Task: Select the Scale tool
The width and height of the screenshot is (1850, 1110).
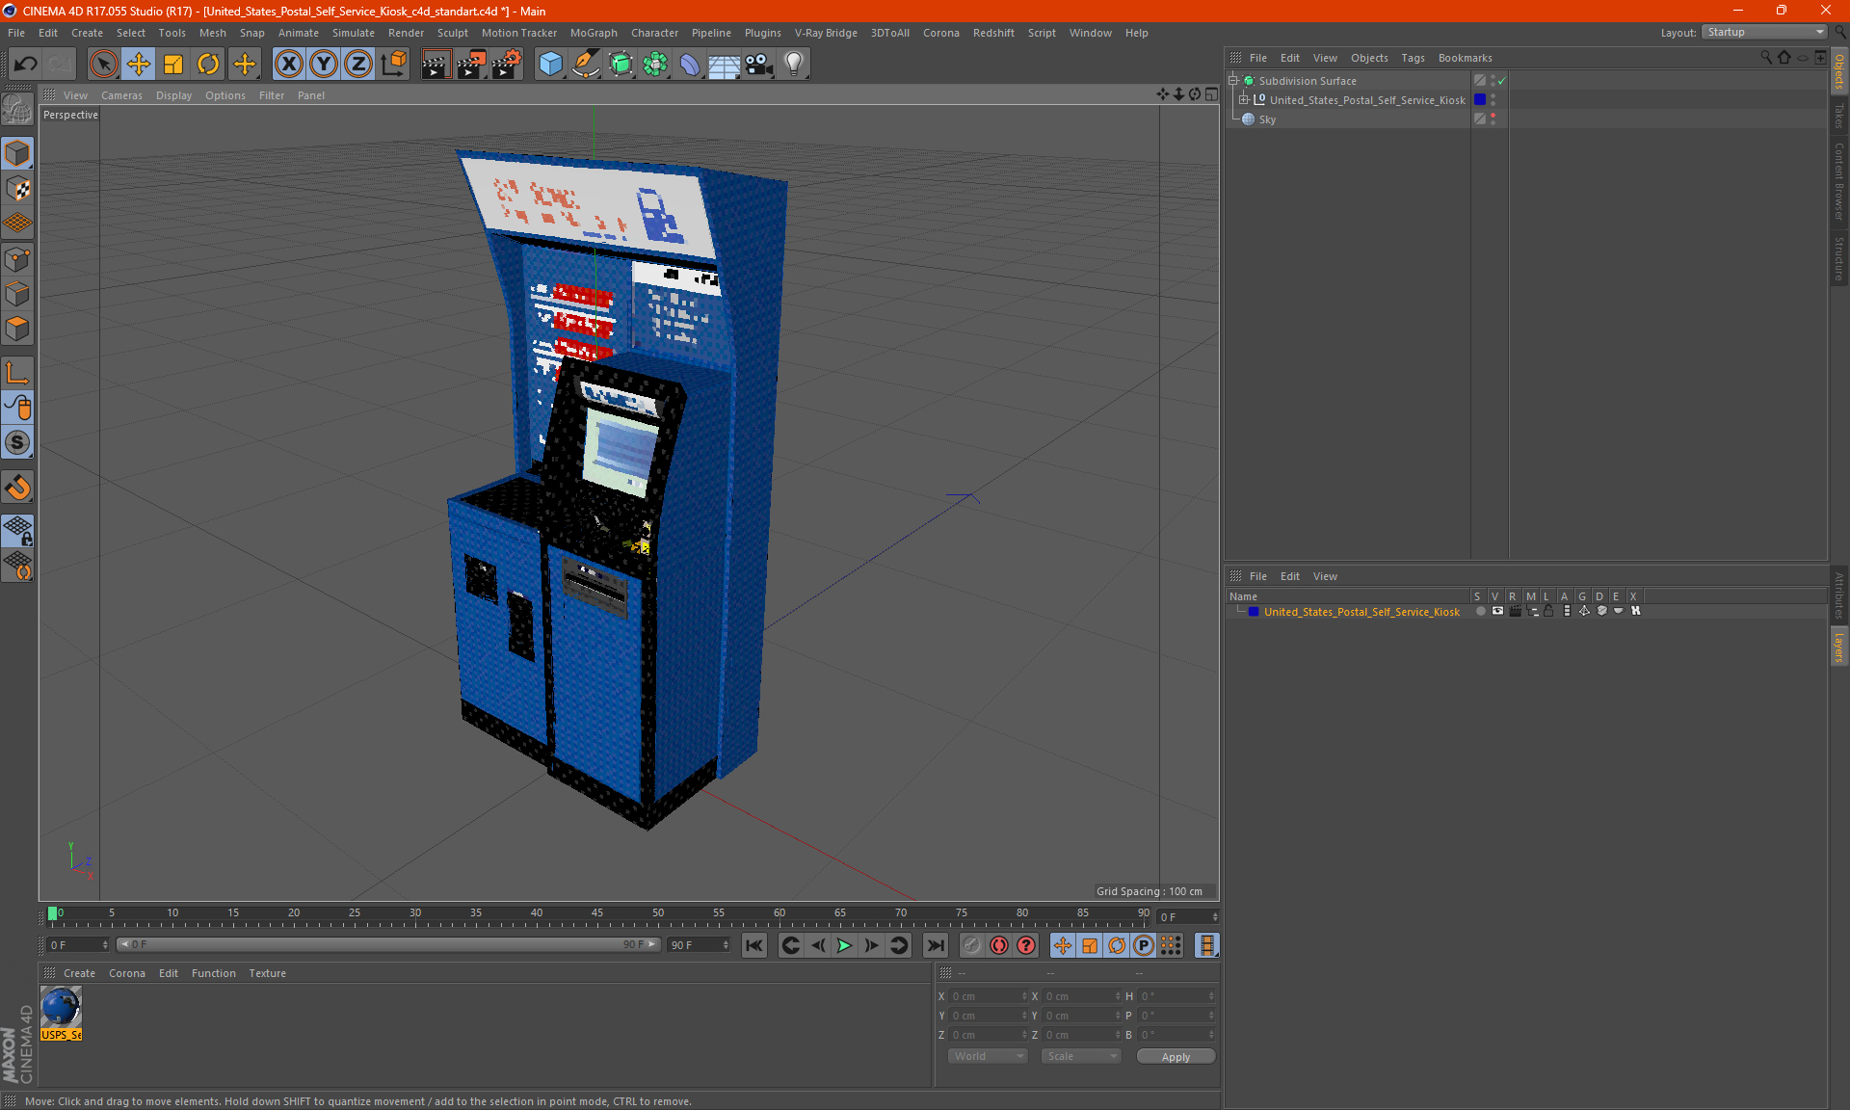Action: coord(173,65)
